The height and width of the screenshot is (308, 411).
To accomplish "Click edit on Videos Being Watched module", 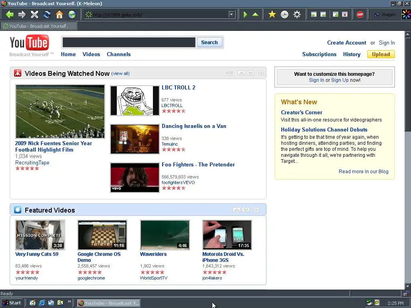I will pos(229,73).
